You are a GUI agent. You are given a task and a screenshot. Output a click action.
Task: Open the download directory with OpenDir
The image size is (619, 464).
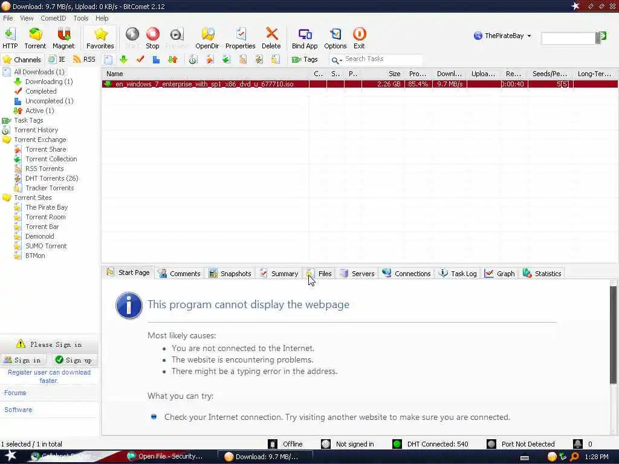click(207, 38)
